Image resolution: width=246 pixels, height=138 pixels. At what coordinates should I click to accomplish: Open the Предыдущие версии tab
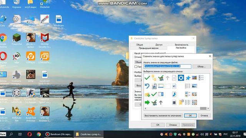149,48
